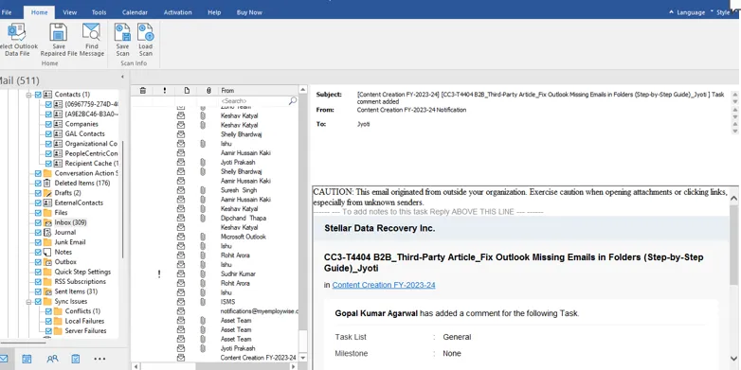Click envelope icon of Dipchand Thapa message

181,218
